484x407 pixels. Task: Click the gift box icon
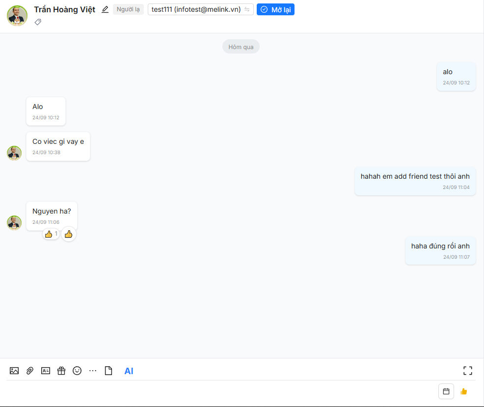click(61, 371)
